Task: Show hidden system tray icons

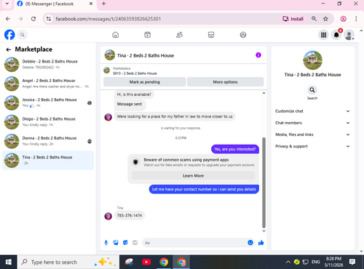Action: point(288,262)
